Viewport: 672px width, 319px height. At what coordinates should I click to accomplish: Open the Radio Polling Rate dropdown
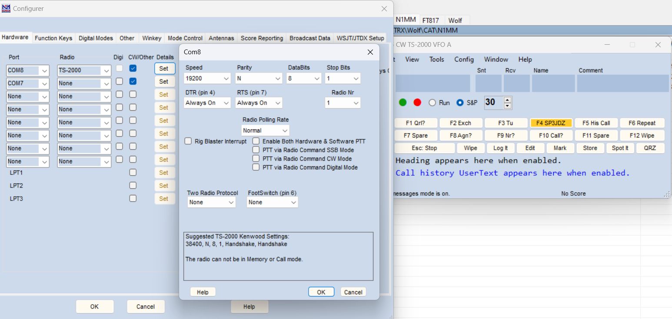pyautogui.click(x=265, y=131)
